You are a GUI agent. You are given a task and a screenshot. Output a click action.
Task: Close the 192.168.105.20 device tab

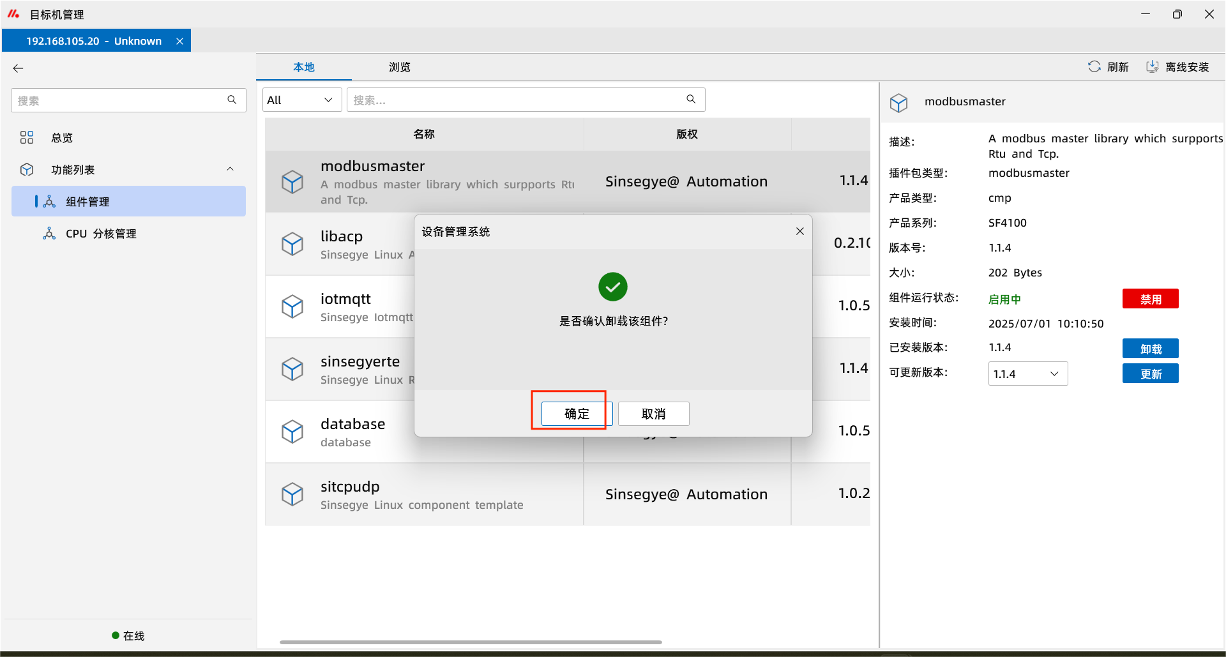[x=179, y=41]
